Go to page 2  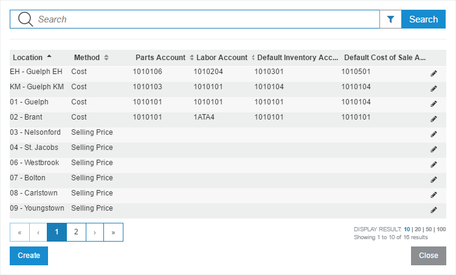tap(76, 232)
